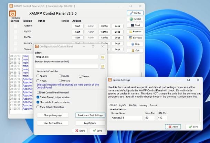The height and width of the screenshot is (143, 210).
Task: Open MySQL Config button
Action: pyautogui.click(x=104, y=32)
